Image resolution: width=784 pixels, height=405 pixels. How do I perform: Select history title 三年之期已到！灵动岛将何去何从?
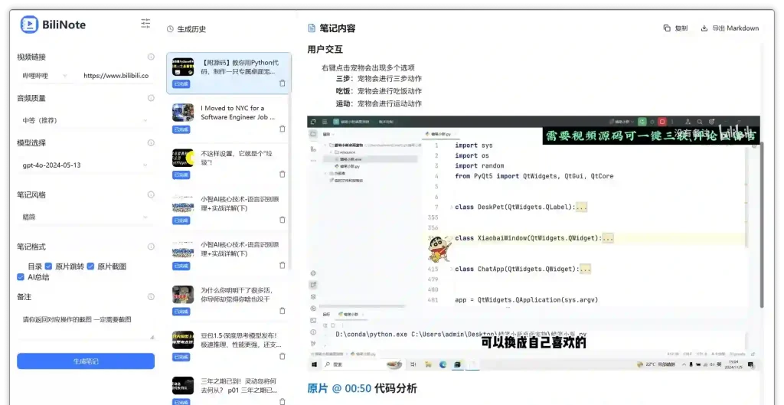pyautogui.click(x=239, y=386)
